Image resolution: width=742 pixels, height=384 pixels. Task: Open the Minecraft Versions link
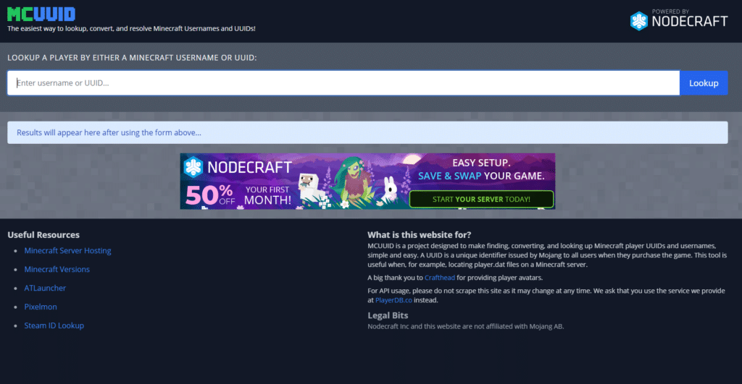[57, 269]
